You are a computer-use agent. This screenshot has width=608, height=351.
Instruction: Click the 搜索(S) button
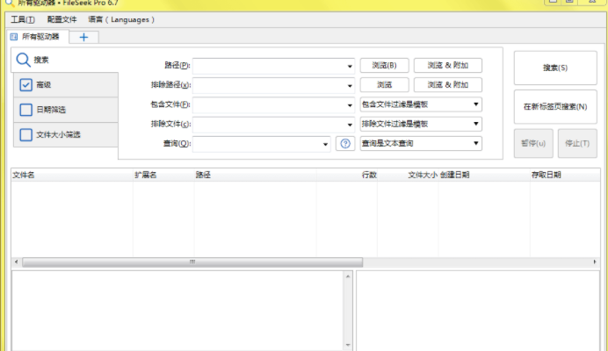(x=554, y=68)
